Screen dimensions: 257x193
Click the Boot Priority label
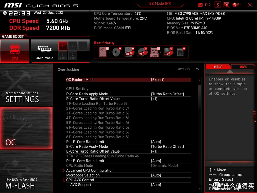pos(104,43)
